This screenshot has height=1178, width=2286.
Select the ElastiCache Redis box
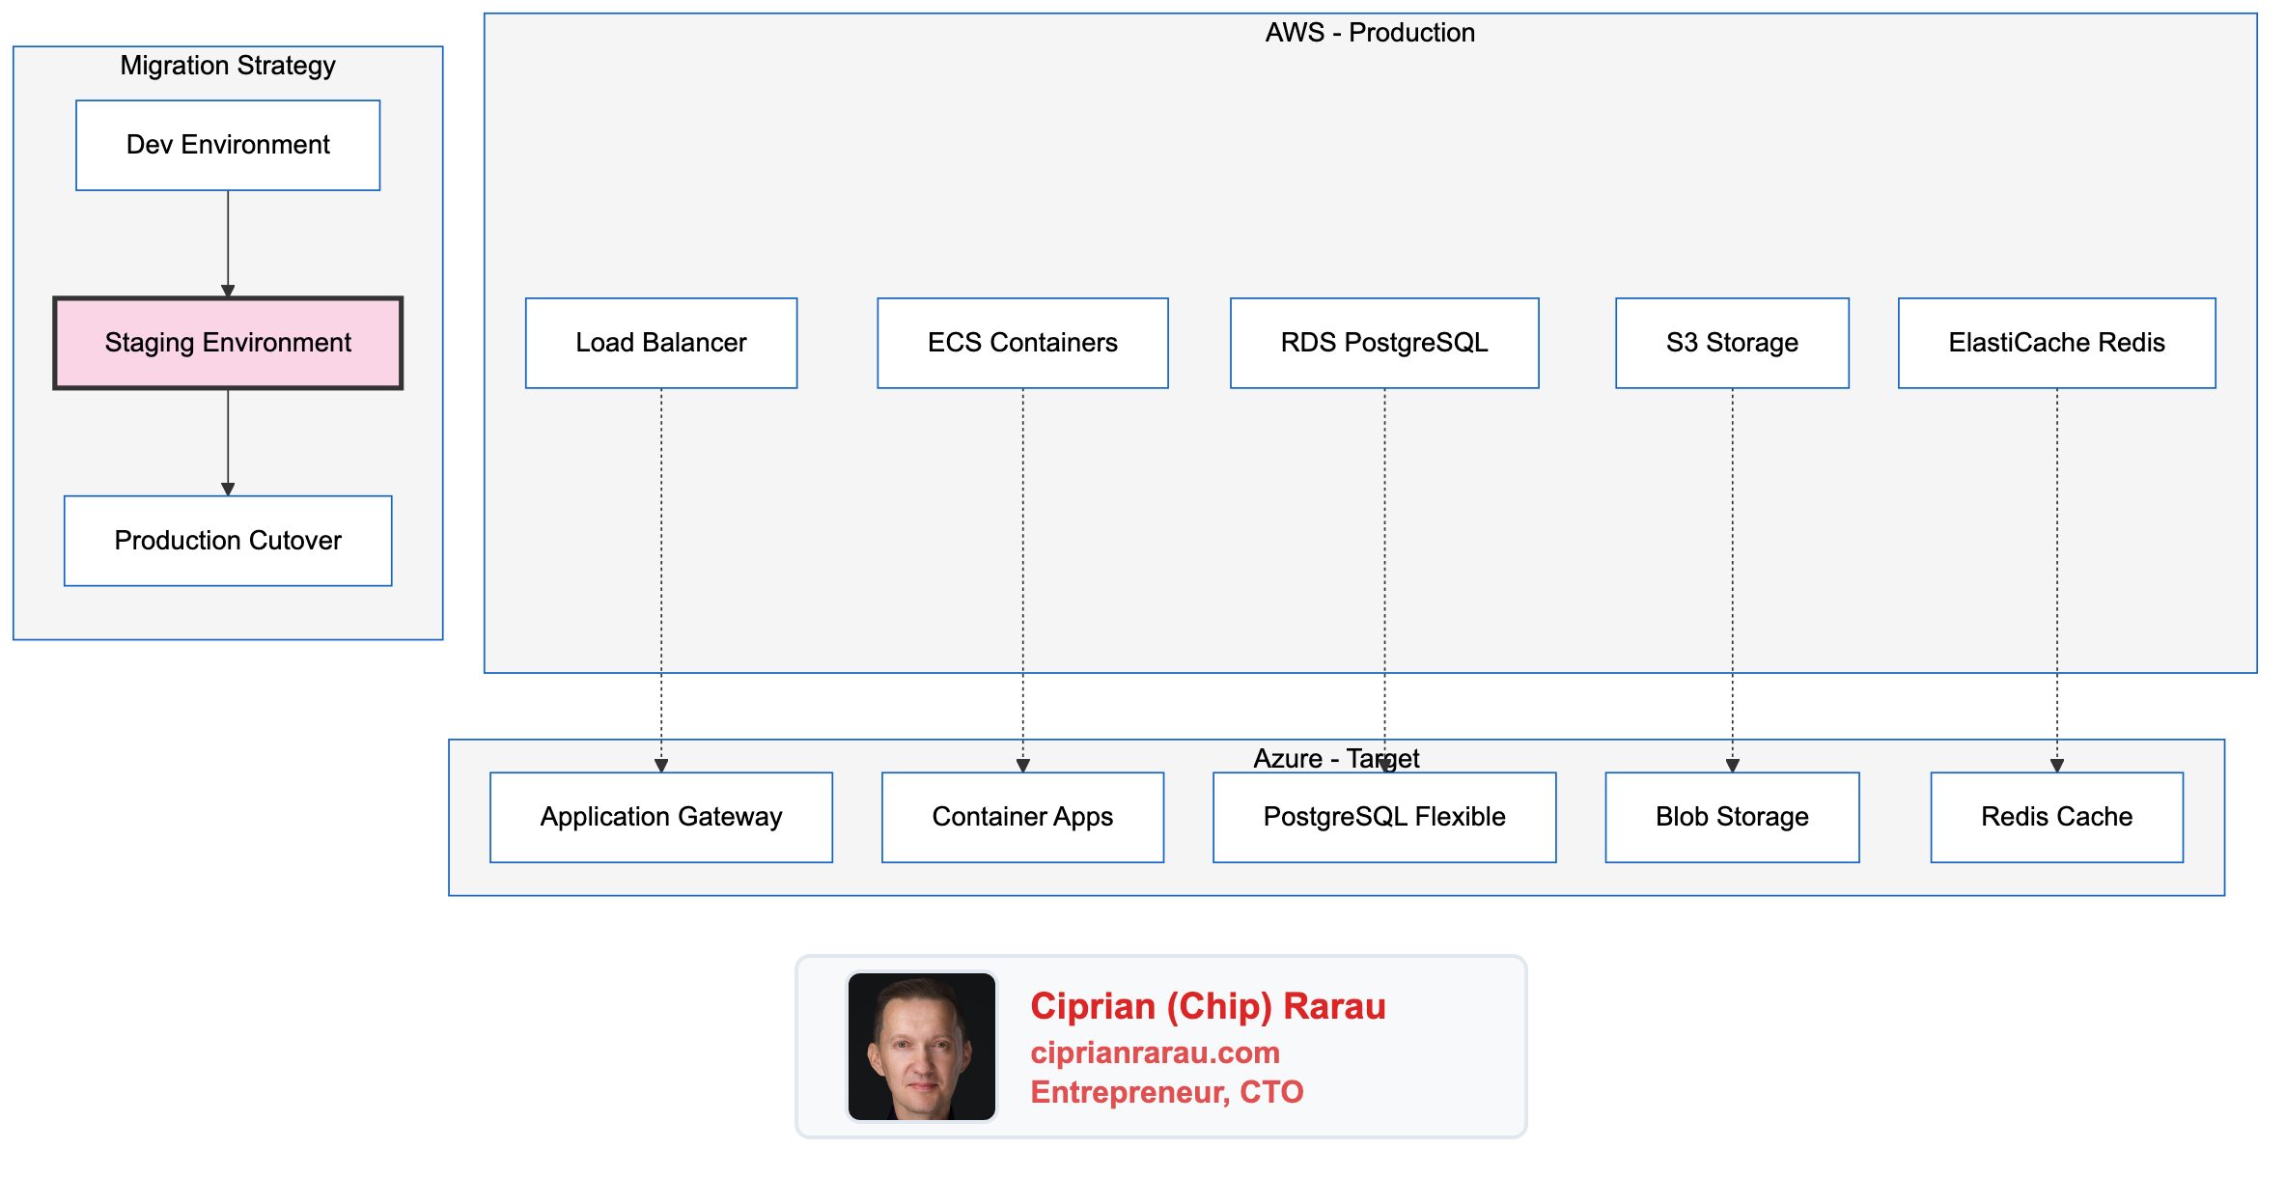tap(2056, 343)
